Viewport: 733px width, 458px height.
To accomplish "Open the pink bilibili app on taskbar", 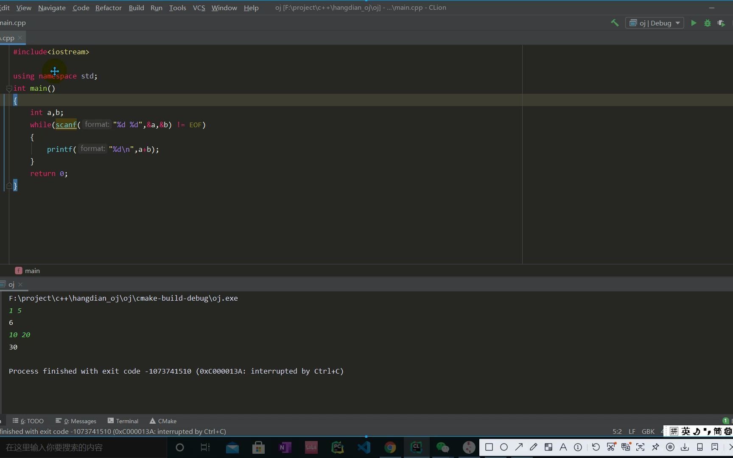I will (311, 447).
